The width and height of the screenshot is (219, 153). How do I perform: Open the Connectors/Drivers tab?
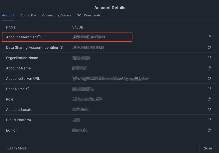coord(57,15)
